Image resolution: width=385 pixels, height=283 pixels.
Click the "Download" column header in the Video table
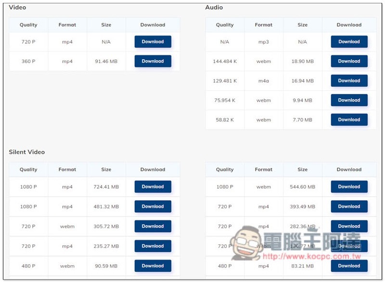[153, 25]
